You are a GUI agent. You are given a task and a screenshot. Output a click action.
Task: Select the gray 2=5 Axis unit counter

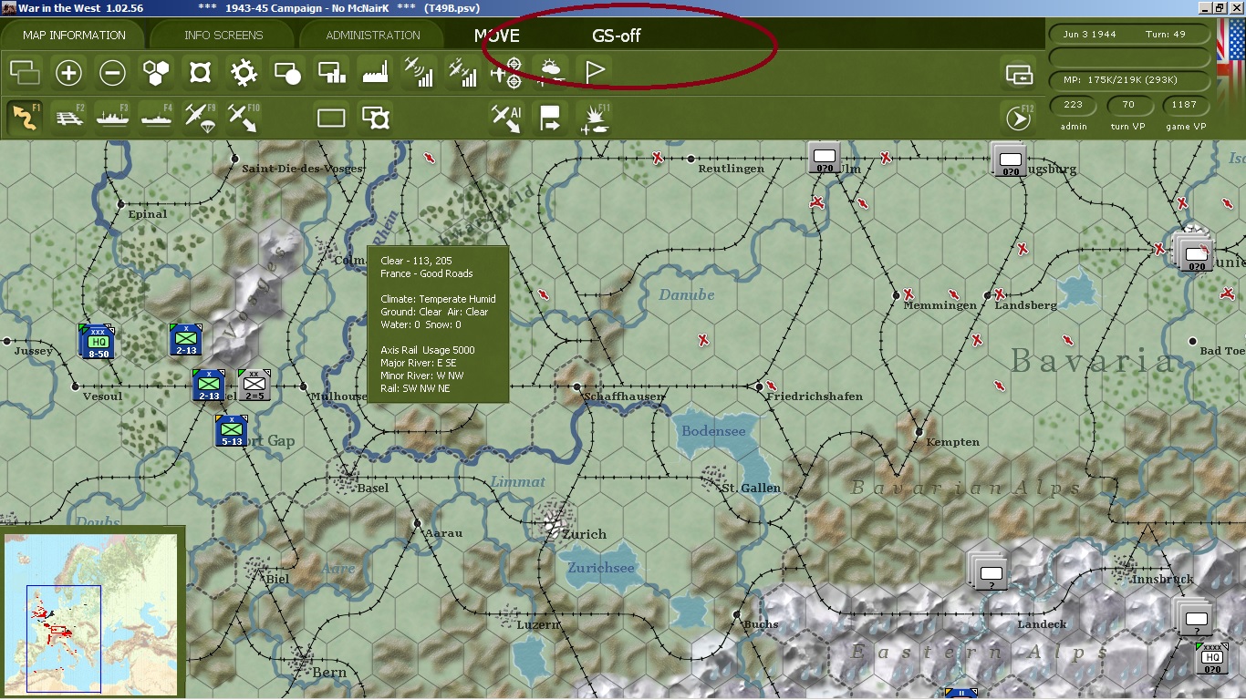click(254, 386)
